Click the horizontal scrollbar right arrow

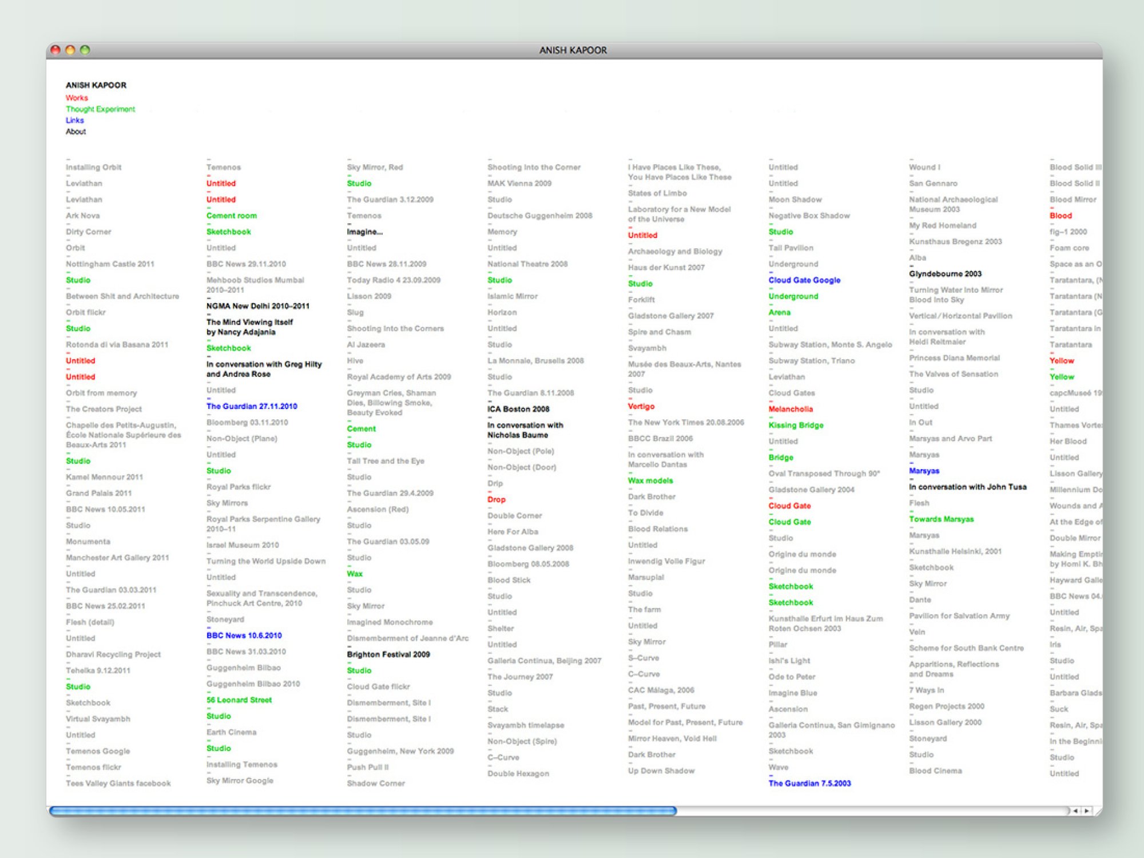click(1086, 811)
